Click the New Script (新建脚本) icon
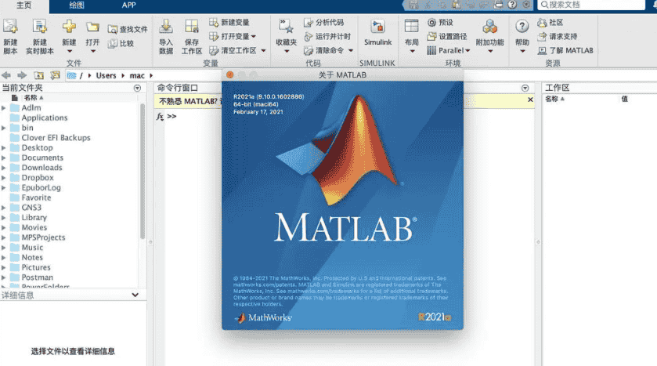The height and width of the screenshot is (366, 657). [x=10, y=27]
